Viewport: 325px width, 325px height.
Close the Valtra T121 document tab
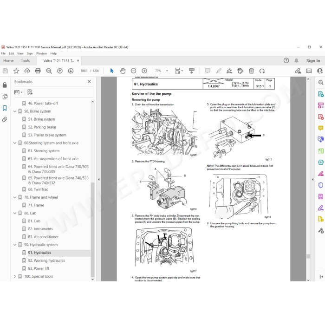78,60
